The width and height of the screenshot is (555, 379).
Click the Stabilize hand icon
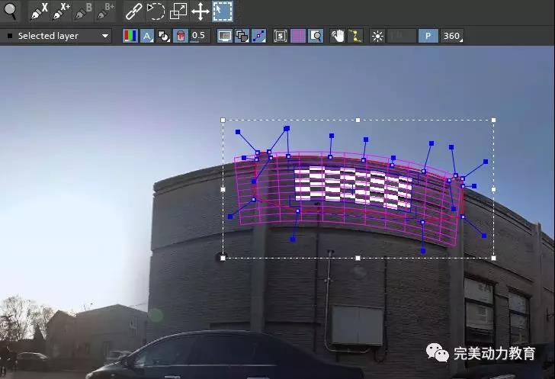[x=338, y=36]
